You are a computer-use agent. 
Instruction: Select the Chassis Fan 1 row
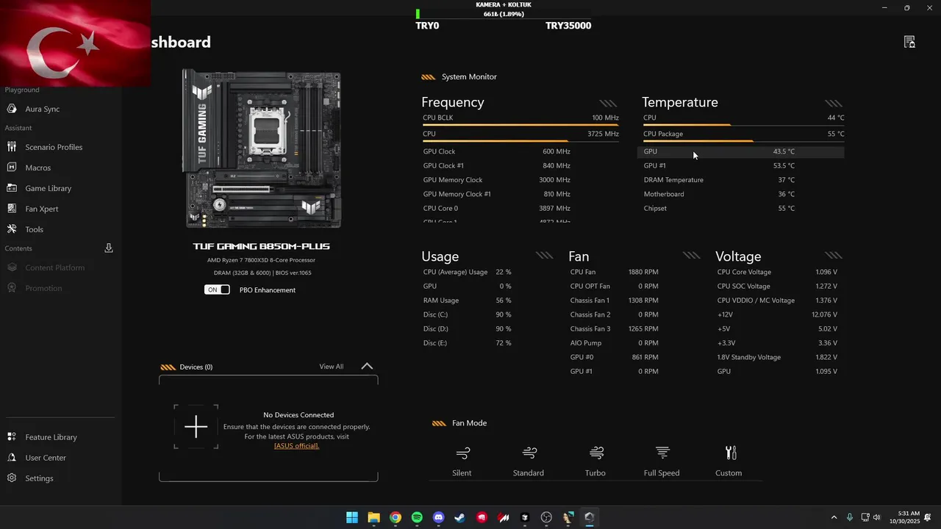coord(615,301)
